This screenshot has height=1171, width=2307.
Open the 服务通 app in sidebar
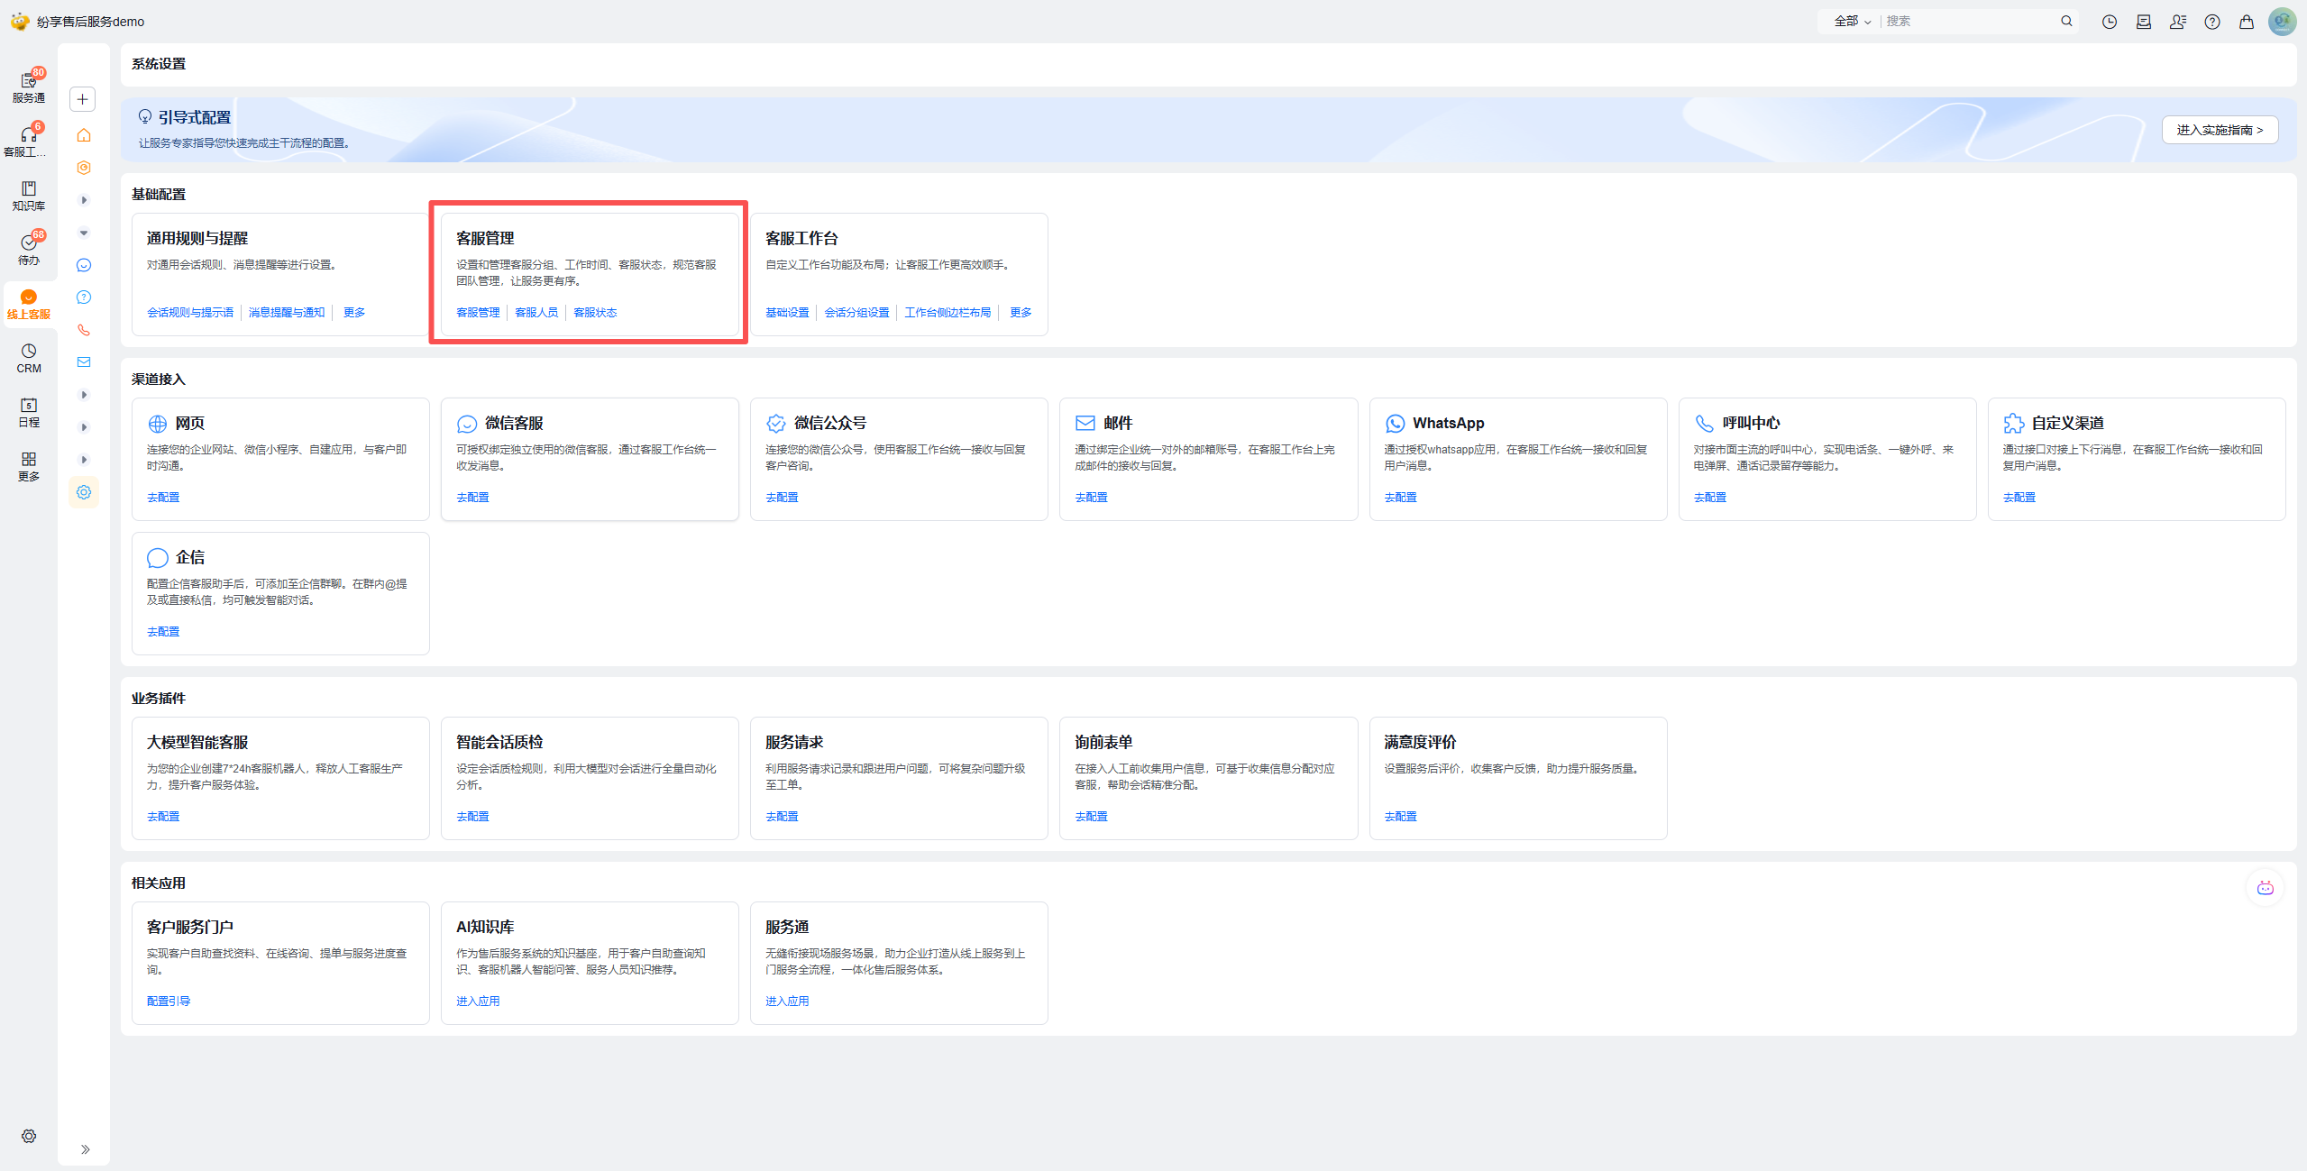point(28,87)
